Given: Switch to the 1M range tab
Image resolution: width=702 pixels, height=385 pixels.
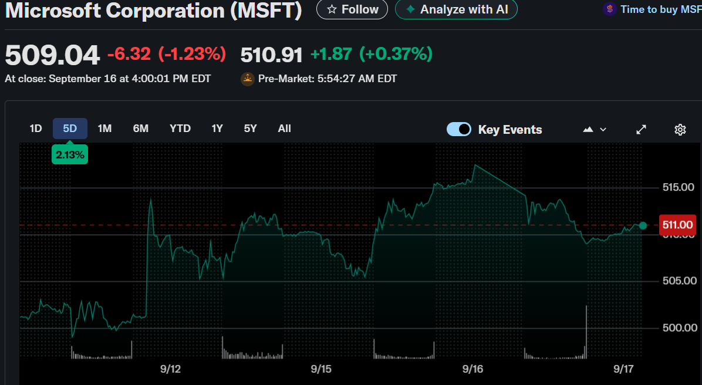Looking at the screenshot, I should click(104, 129).
